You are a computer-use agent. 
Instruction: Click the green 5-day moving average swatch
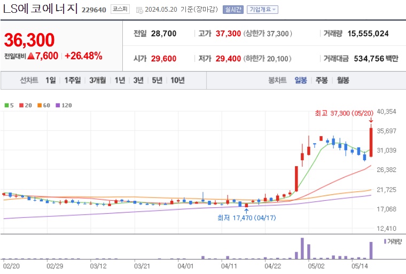[x=6, y=105]
